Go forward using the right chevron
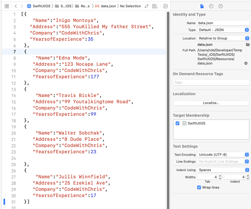251x209 pixels. (x=22, y=6)
